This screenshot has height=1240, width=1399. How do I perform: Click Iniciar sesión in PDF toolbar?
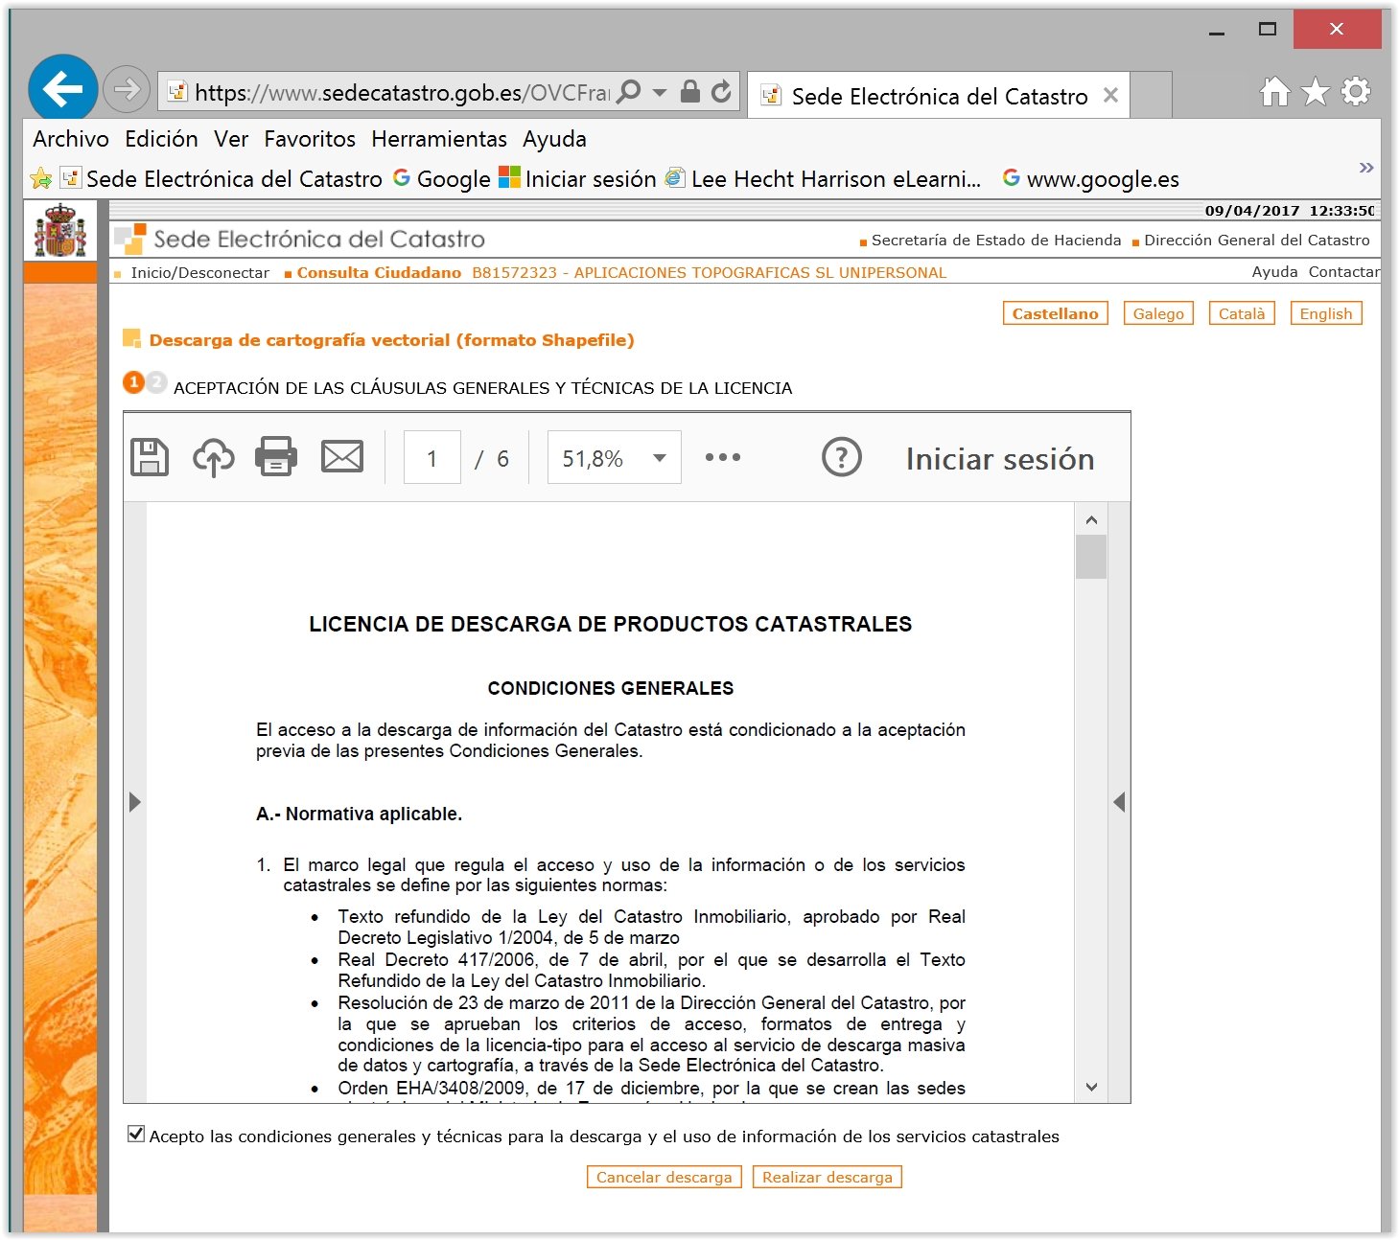(1000, 459)
